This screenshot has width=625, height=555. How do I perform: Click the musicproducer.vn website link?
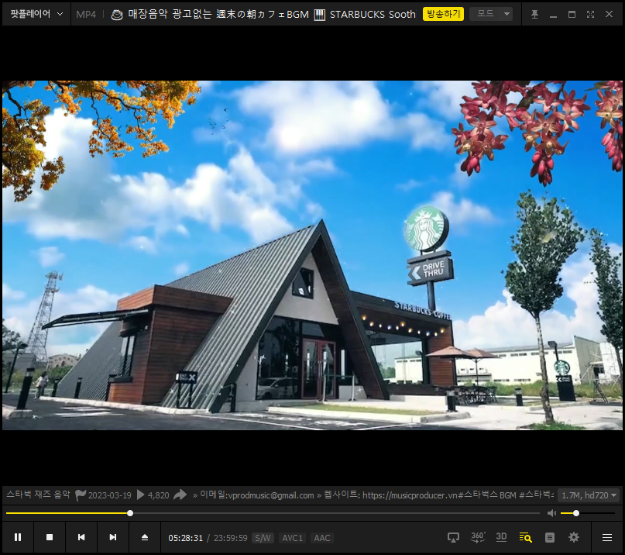(x=410, y=495)
